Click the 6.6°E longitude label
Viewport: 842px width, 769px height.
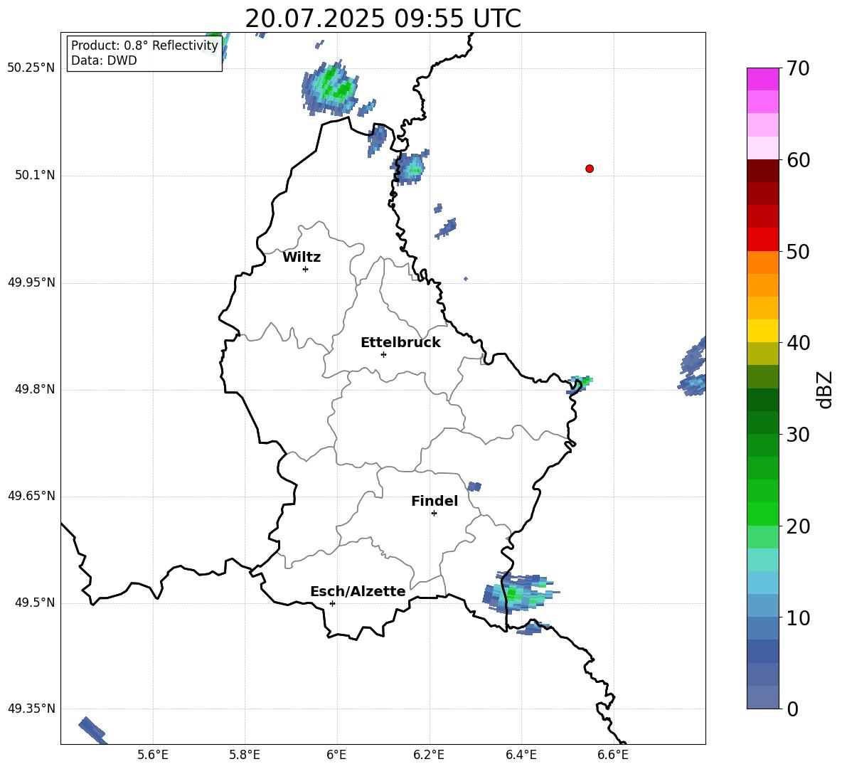[x=613, y=755]
